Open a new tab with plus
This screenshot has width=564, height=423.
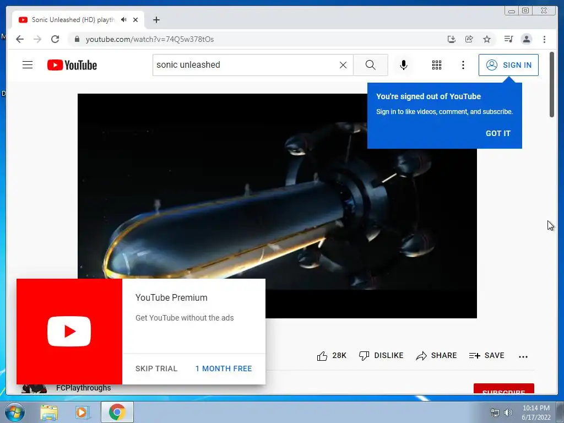[x=156, y=20]
